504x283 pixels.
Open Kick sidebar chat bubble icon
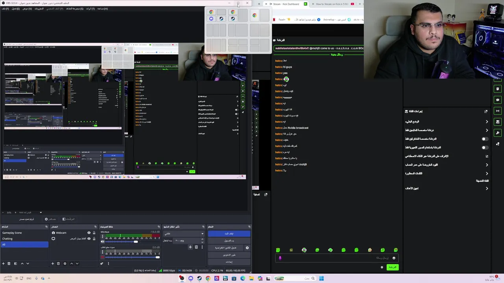498,100
